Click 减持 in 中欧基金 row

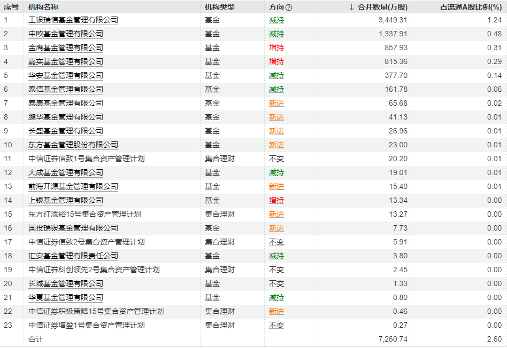coord(276,34)
